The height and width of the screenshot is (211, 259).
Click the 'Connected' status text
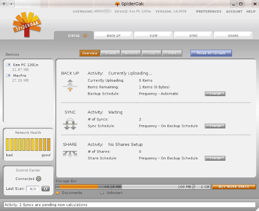25,179
